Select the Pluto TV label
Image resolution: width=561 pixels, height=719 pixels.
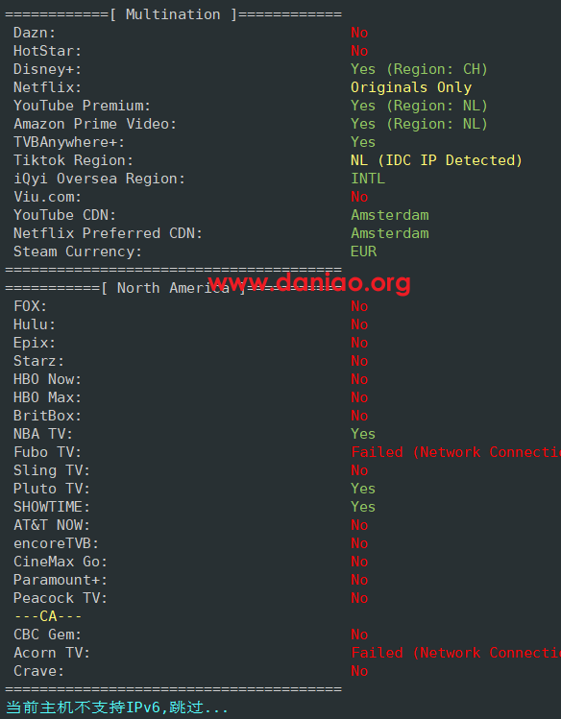[52, 489]
